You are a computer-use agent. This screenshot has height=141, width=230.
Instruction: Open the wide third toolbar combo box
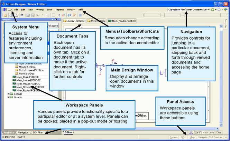[202, 15]
